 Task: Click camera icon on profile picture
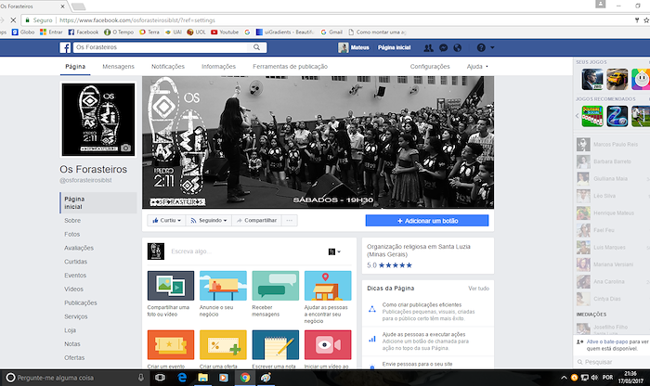[x=125, y=148]
